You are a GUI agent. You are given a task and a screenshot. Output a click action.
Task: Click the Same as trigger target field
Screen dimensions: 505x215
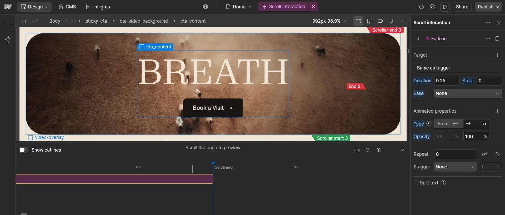[x=458, y=68]
